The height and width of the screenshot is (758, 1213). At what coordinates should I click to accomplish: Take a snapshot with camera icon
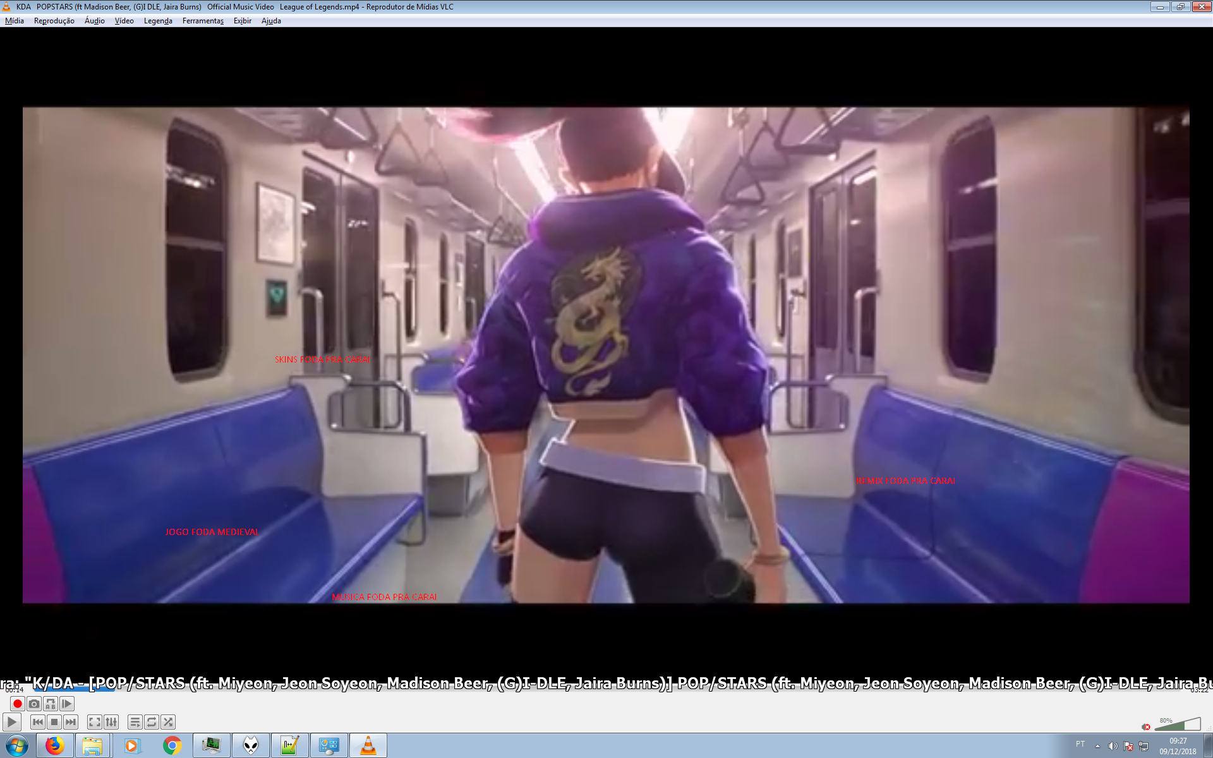(x=34, y=704)
